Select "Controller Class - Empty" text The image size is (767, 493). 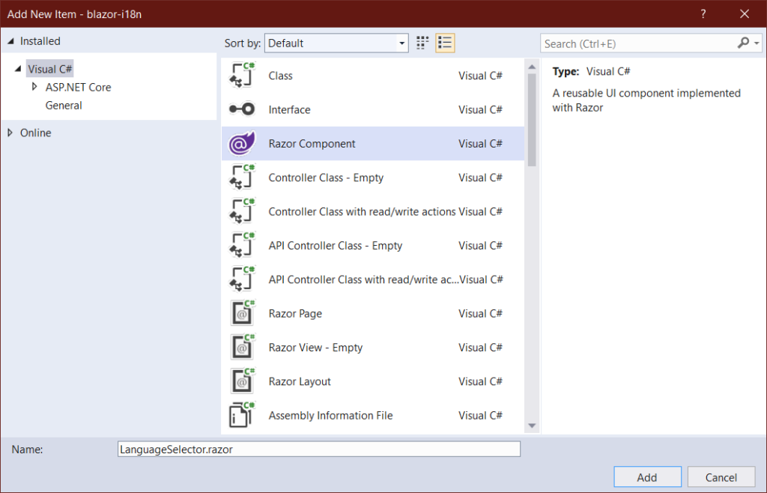[x=326, y=178]
